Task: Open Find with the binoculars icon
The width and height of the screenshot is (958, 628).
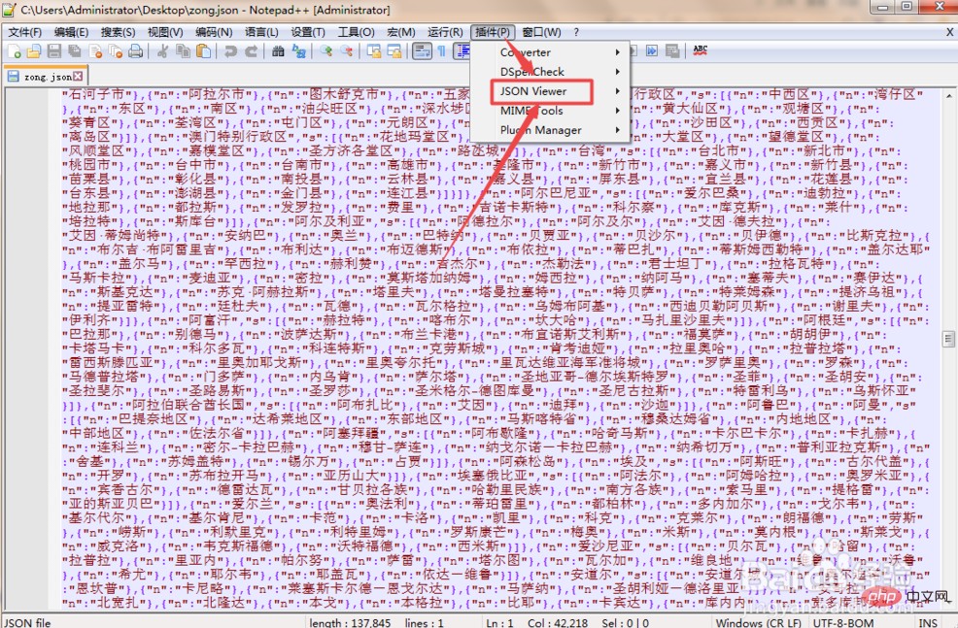Action: click(279, 51)
